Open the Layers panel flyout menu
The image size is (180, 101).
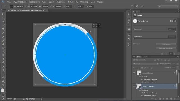178,57
